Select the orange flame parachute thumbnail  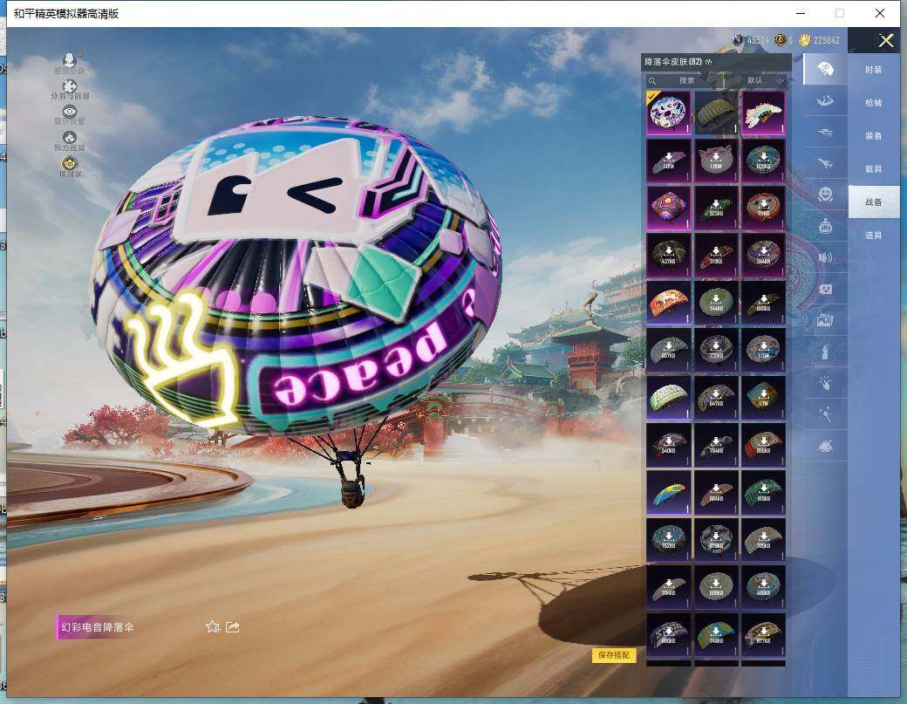click(x=668, y=303)
